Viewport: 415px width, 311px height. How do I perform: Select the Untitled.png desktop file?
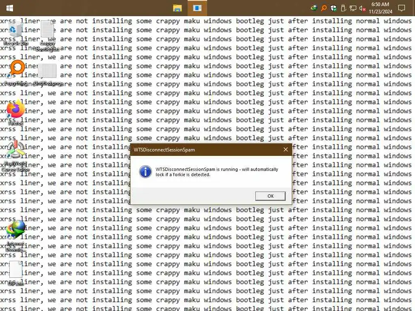47,74
